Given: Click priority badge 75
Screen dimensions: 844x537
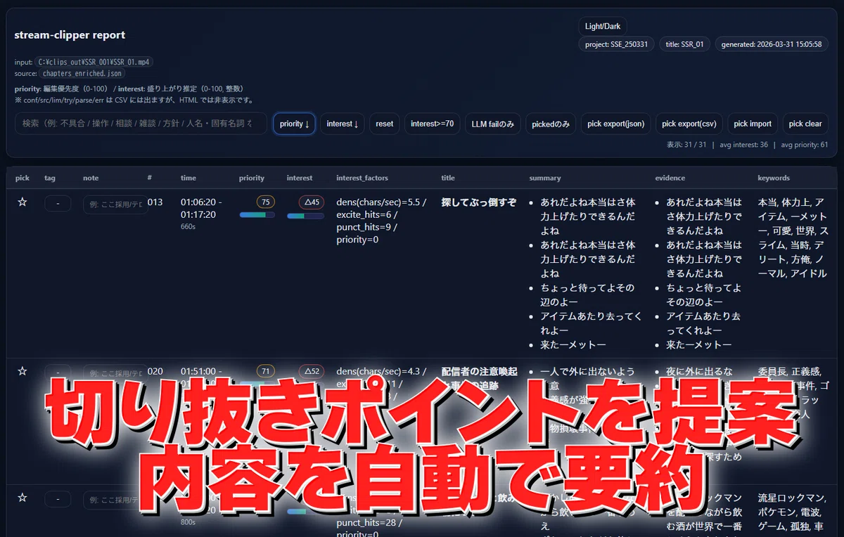Looking at the screenshot, I should pos(266,202).
